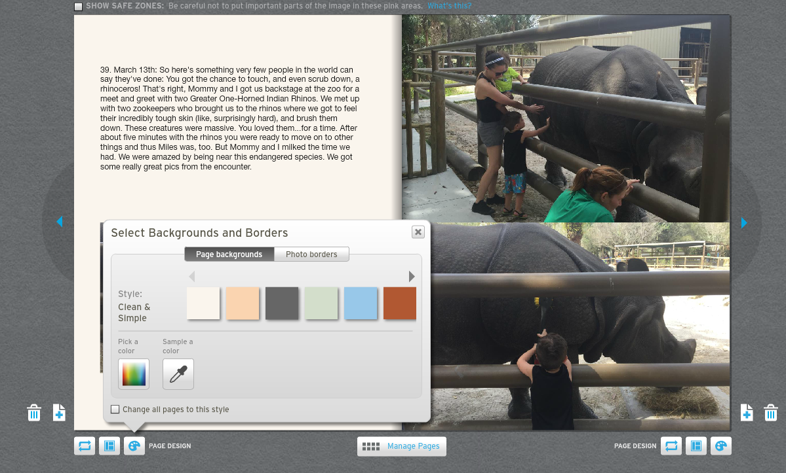The image size is (786, 473).
Task: Pick the eyedropper sample a color tool
Action: 178,374
